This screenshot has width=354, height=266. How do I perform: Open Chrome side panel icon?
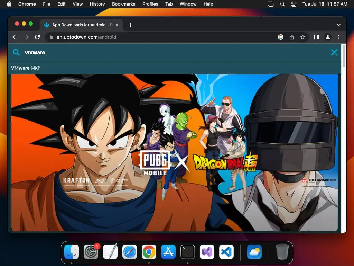pos(317,37)
